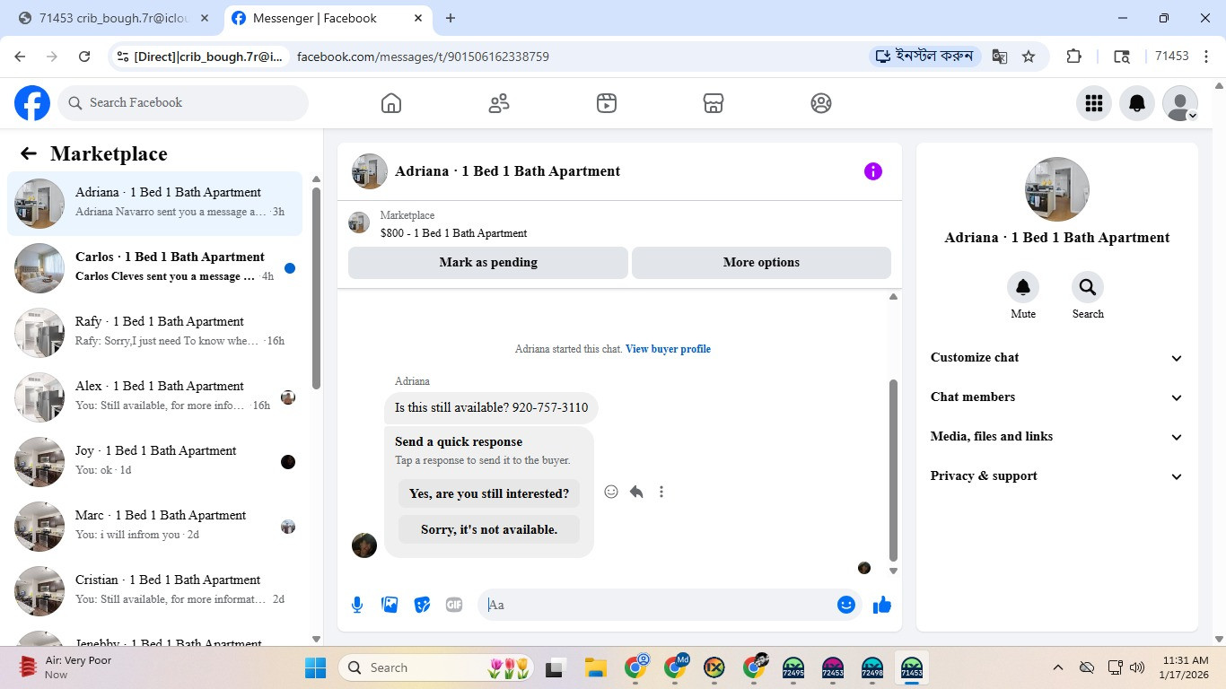Image resolution: width=1226 pixels, height=689 pixels.
Task: Open Marc 1 Bed 1 Bath Apartment chat
Action: coord(155,527)
